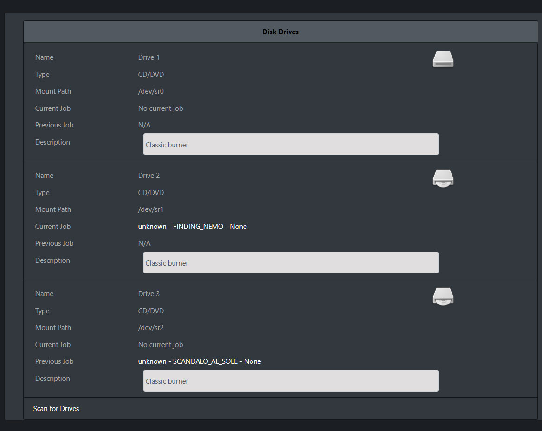Select the /dev/sr1 mount path text
Image resolution: width=542 pixels, height=431 pixels.
pos(151,209)
